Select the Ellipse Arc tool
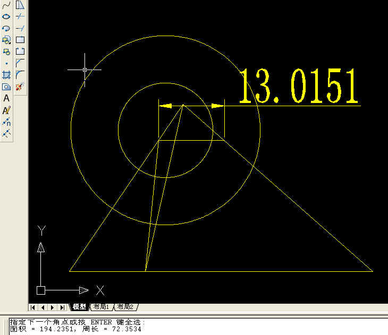388x335 pixels. 6,28
